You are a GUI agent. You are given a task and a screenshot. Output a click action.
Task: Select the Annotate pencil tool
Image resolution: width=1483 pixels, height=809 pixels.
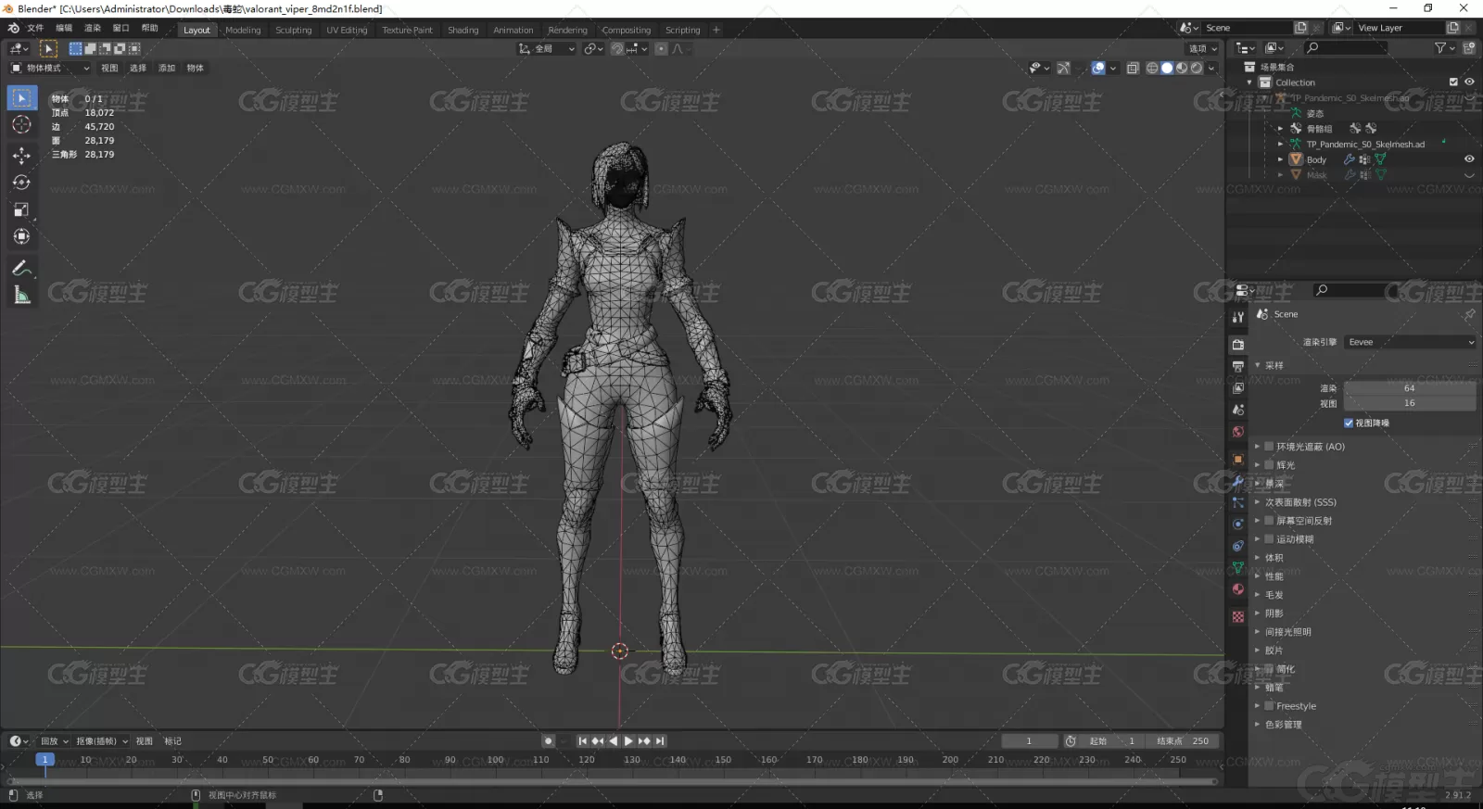21,268
